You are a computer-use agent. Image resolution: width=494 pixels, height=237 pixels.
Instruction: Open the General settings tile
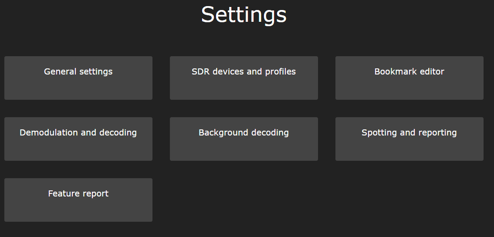(x=78, y=78)
